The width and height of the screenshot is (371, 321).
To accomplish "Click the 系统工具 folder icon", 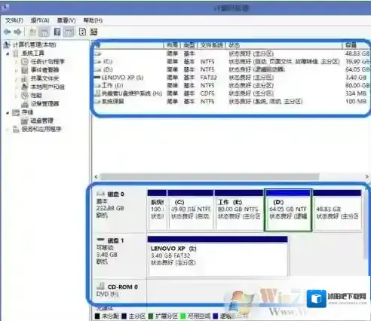I will [x=16, y=53].
